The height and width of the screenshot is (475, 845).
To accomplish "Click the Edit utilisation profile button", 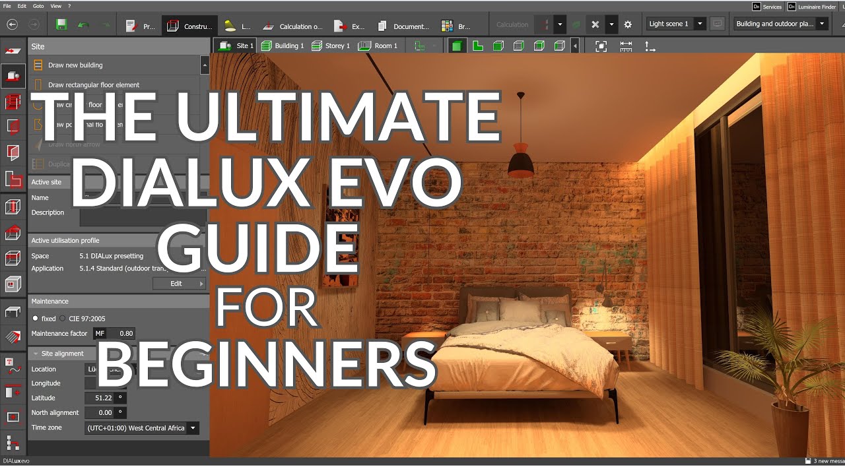I will (x=180, y=283).
